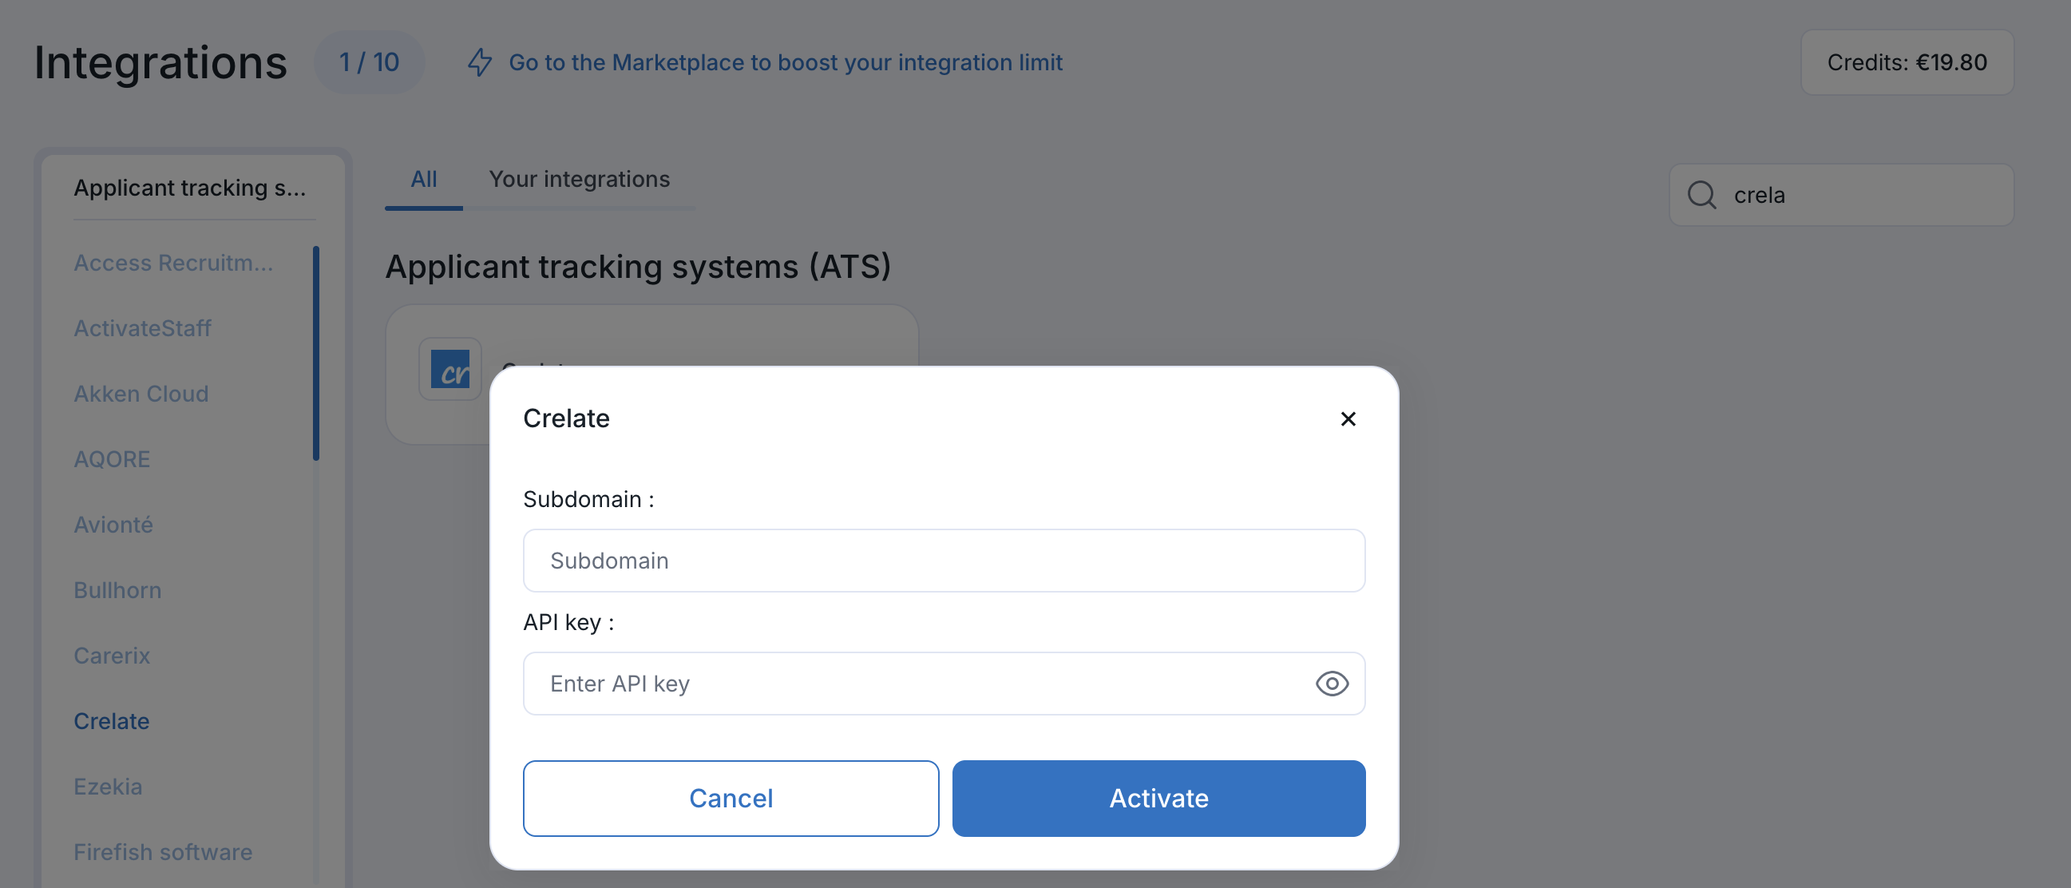The height and width of the screenshot is (888, 2071).
Task: Click the Crelate logo icon card
Action: click(450, 368)
